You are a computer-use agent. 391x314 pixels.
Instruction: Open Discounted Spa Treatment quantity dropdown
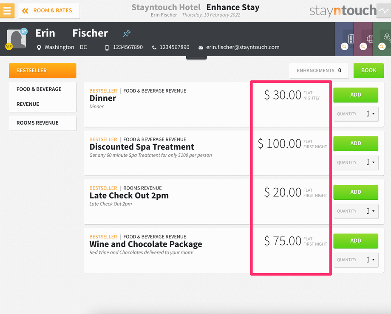click(x=356, y=162)
